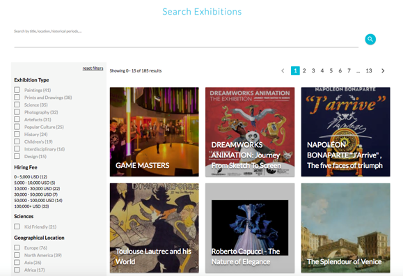This screenshot has height=276, width=403.
Task: Filter hiring fee 100,000+ USD
Action: tap(31, 206)
